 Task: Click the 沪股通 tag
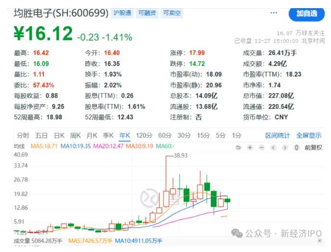coord(122,13)
